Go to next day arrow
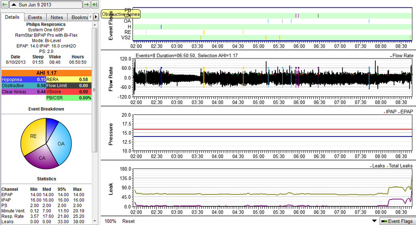 point(86,4)
